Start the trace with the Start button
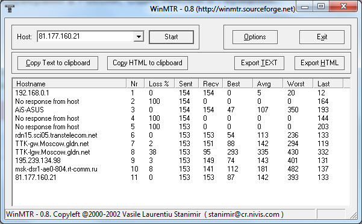The height and width of the screenshot is (224, 362). pyautogui.click(x=171, y=37)
